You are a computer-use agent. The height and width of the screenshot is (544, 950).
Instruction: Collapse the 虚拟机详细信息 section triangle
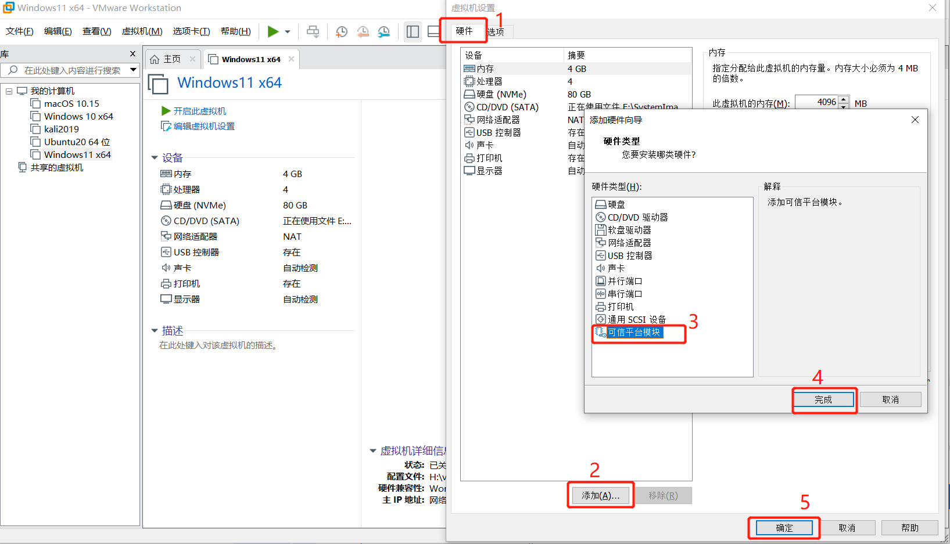pos(373,451)
